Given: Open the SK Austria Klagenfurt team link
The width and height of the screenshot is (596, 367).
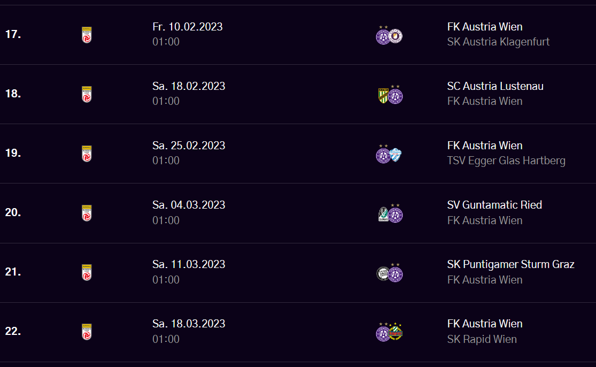Looking at the screenshot, I should [x=498, y=42].
